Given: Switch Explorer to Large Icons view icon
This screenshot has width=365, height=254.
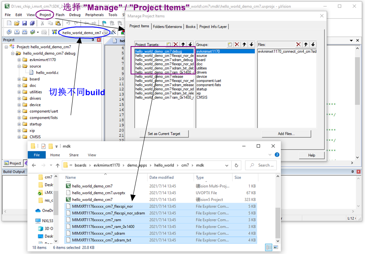Looking at the screenshot, I should (276, 247).
